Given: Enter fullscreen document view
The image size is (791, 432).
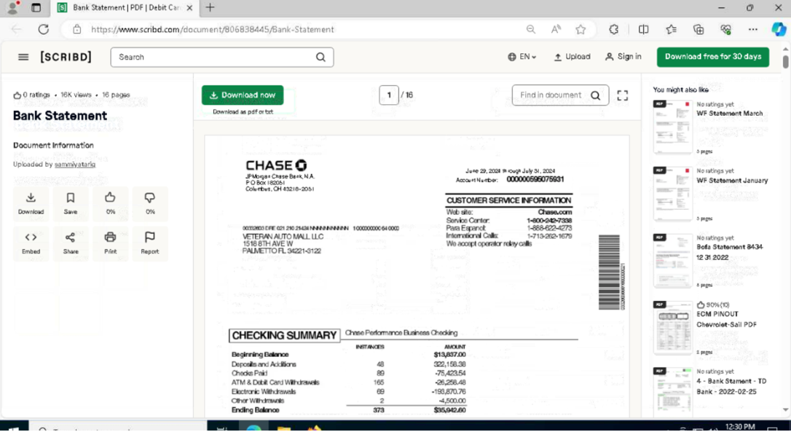Looking at the screenshot, I should click(622, 95).
